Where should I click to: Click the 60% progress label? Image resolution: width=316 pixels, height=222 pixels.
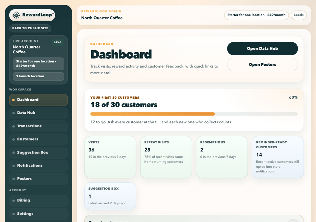(x=293, y=97)
